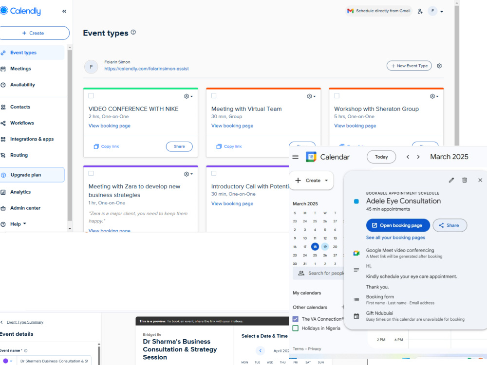Image resolution: width=487 pixels, height=365 pixels.
Task: Click Schedule directly from Gmail banner
Action: (x=378, y=11)
